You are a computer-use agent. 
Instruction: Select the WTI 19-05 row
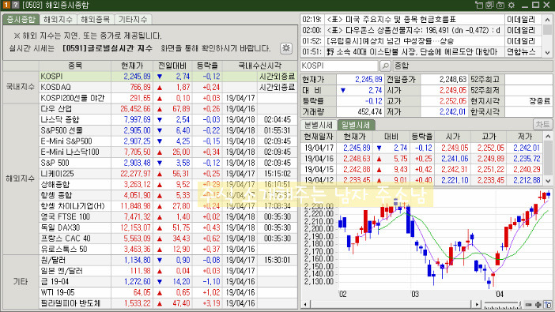pos(168,292)
